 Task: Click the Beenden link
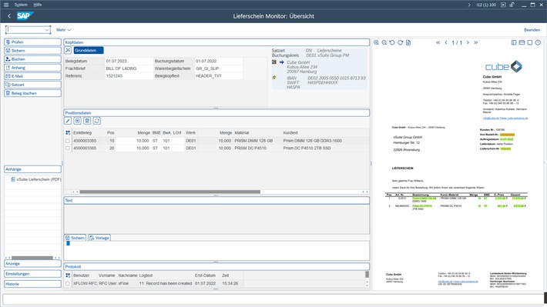click(532, 30)
